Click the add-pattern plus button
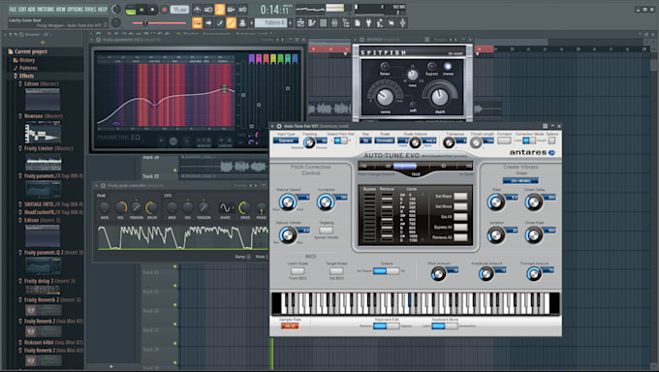659x372 pixels. 290,22
